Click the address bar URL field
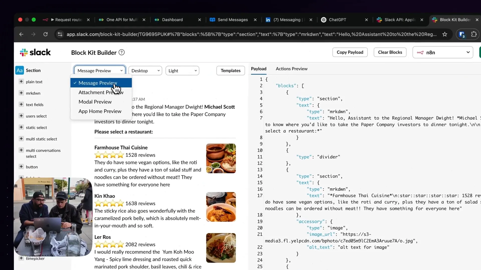The height and width of the screenshot is (270, 481). click(251, 34)
